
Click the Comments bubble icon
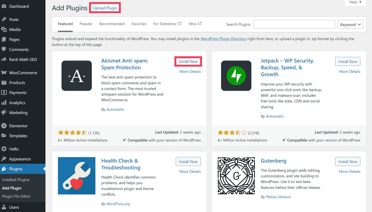coord(4,49)
